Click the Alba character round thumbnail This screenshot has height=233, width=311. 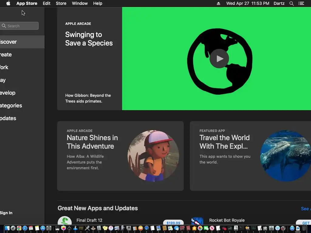(153, 156)
